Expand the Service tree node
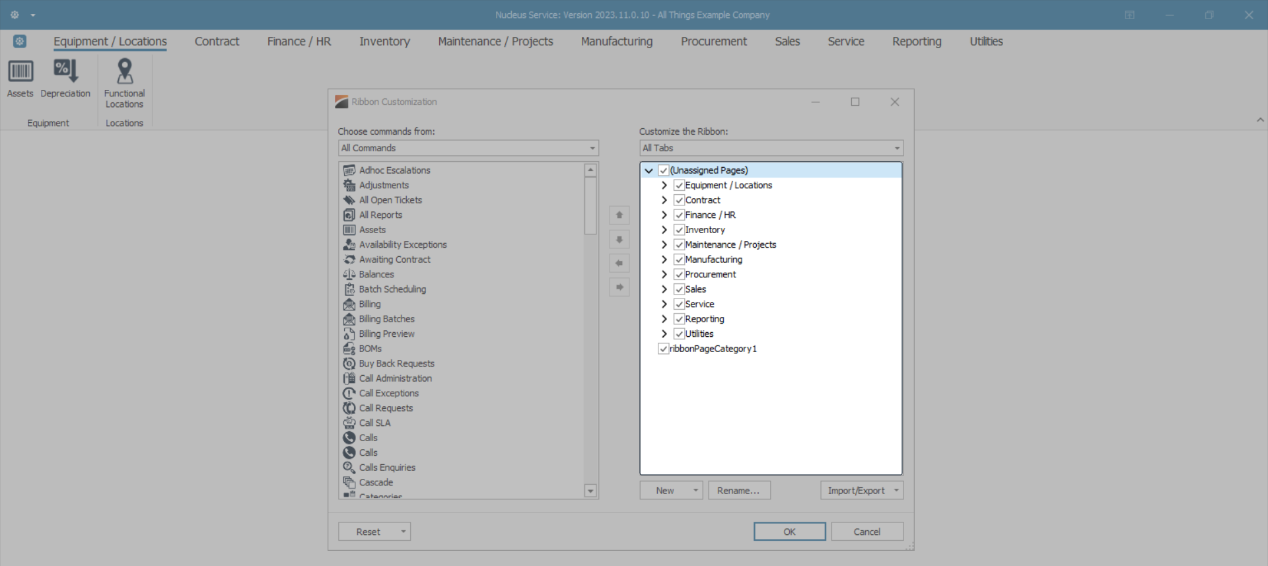 click(x=664, y=304)
